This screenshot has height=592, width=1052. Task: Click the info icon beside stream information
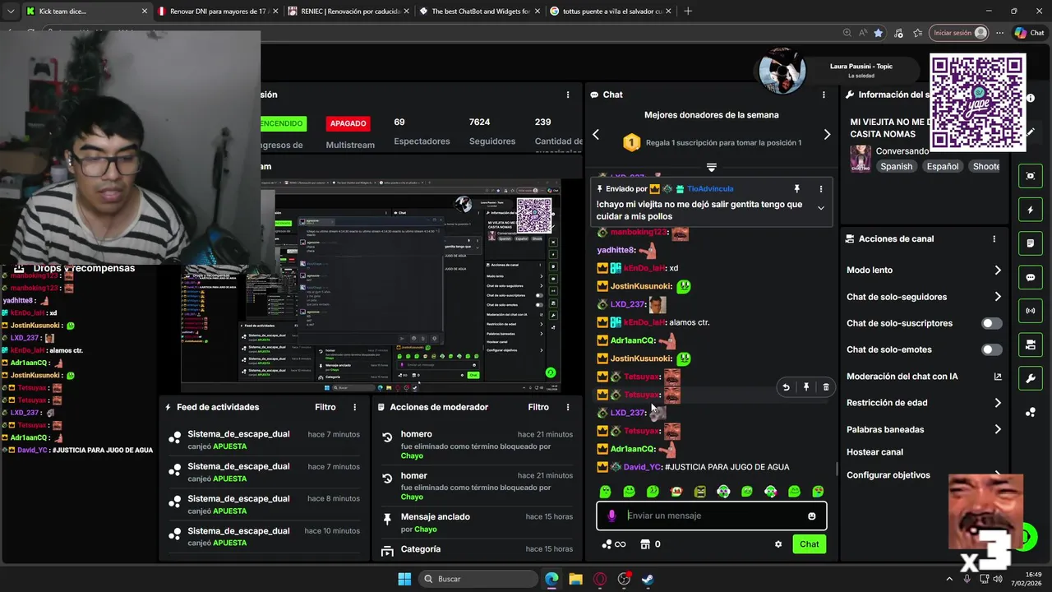coord(1031,98)
